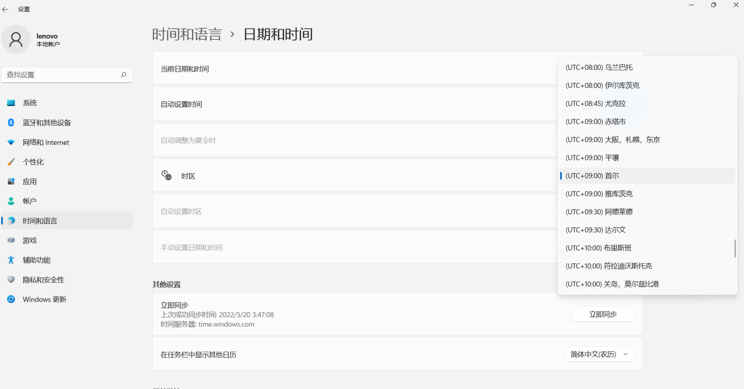Click the gamepad icon for 游戏
Viewport: 744px width, 389px height.
coord(11,240)
